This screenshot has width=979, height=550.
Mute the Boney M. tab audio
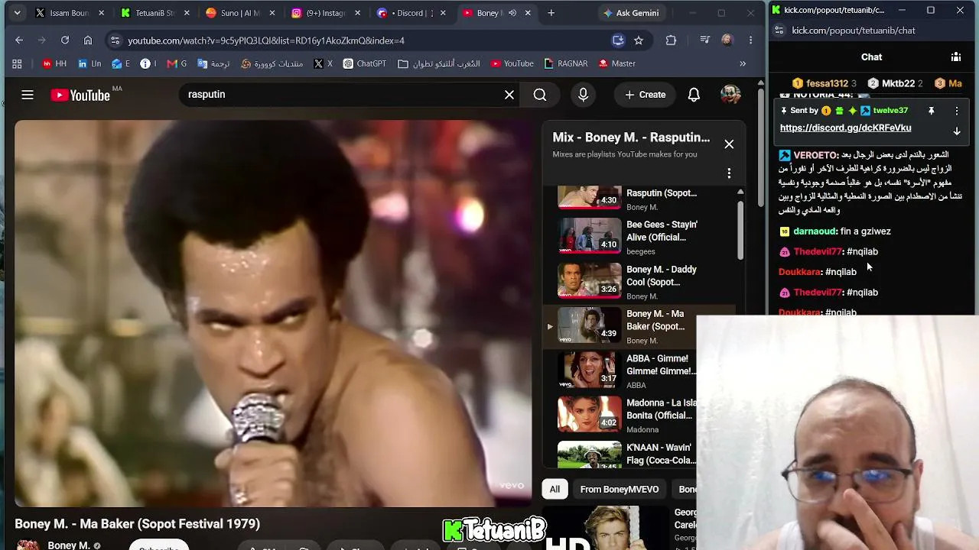click(x=512, y=13)
